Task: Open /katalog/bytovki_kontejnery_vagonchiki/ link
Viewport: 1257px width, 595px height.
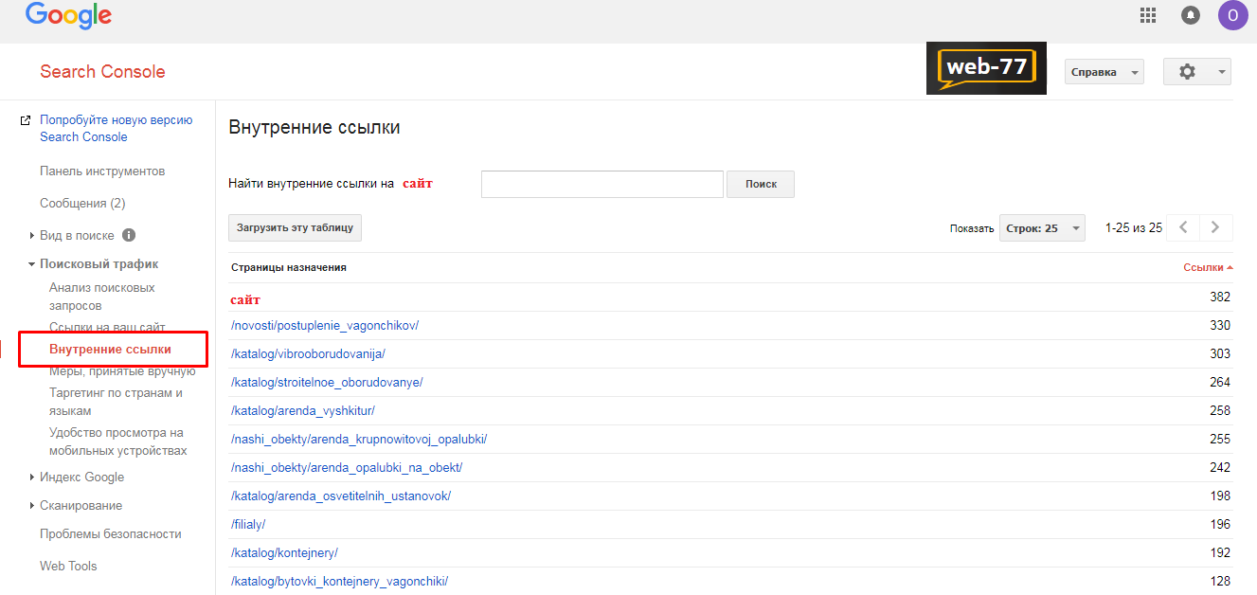Action: 339,581
